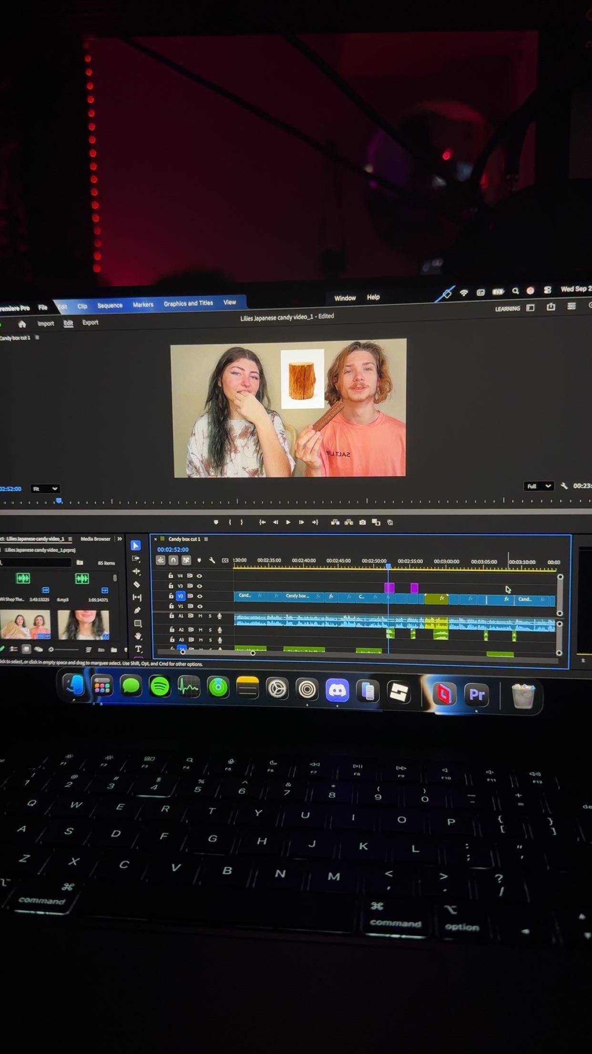This screenshot has height=1054, width=592.
Task: Hide track V3 with its eye icon
Action: click(200, 586)
